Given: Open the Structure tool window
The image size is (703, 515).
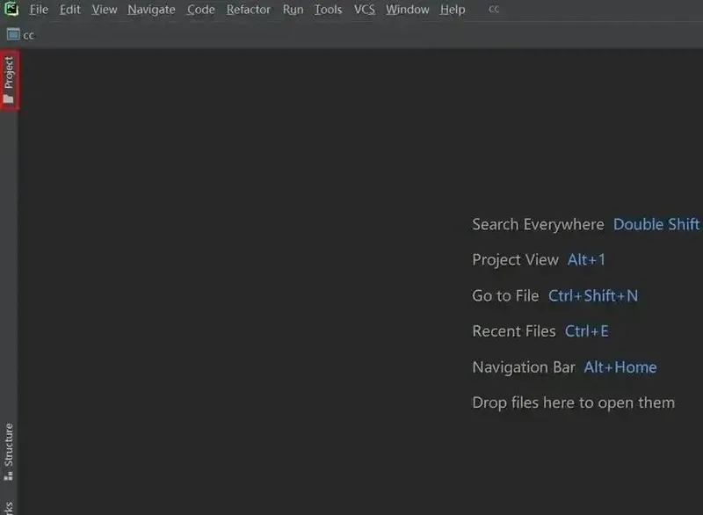Looking at the screenshot, I should click(x=9, y=450).
